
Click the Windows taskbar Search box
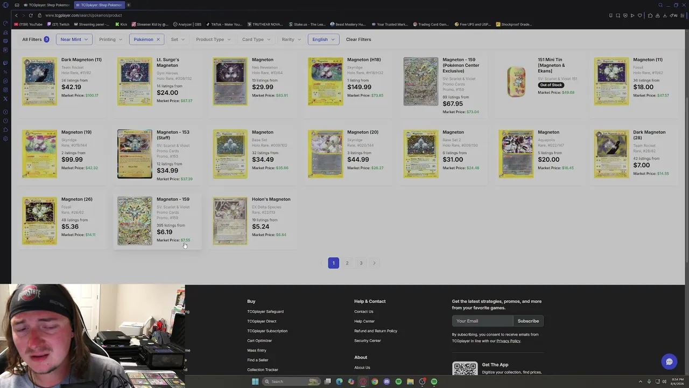(292, 382)
